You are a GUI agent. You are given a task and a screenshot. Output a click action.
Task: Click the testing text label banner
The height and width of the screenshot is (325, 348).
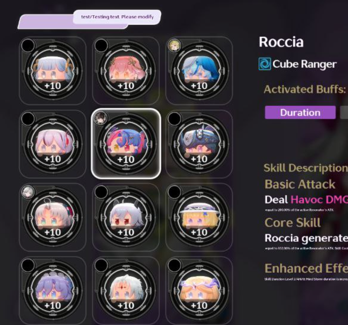click(117, 17)
